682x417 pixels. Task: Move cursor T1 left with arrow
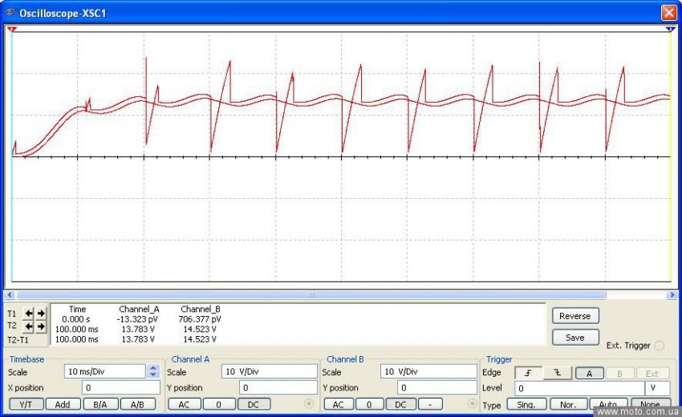click(x=30, y=314)
